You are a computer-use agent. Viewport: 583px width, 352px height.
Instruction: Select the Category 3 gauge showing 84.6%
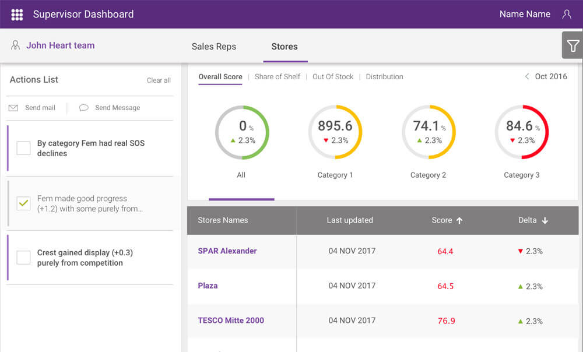click(x=522, y=133)
